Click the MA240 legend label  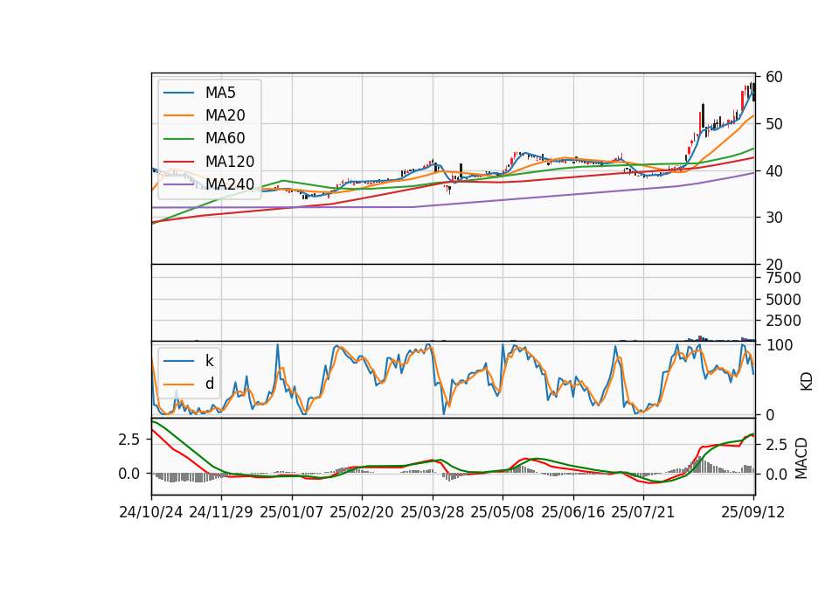coord(230,184)
